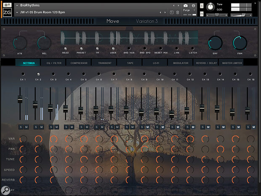Click the VAR knob for channel 7
261x196 pixels.
click(x=114, y=139)
